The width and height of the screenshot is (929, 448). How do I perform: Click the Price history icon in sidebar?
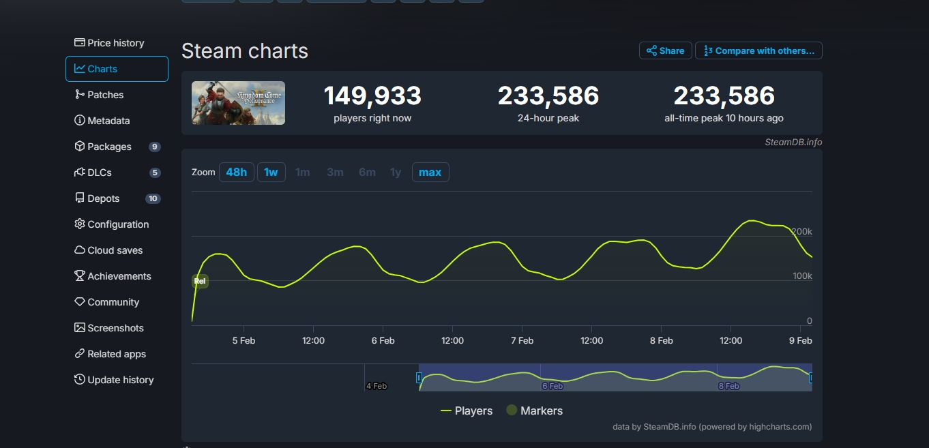80,43
